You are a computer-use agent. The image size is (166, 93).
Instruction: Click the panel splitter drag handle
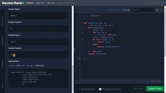[x=74, y=49]
